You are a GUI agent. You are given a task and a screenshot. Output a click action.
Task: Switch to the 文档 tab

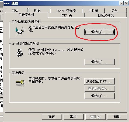coord(116,11)
